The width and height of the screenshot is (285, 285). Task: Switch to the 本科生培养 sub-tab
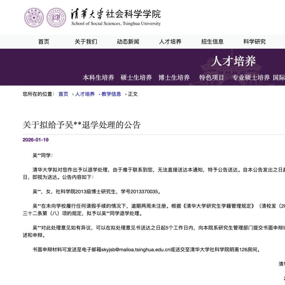pos(99,77)
